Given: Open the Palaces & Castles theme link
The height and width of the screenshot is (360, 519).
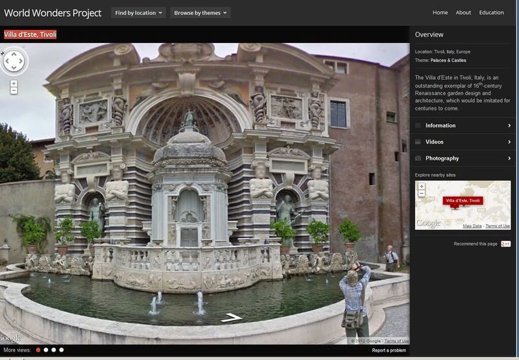Looking at the screenshot, I should (x=448, y=60).
